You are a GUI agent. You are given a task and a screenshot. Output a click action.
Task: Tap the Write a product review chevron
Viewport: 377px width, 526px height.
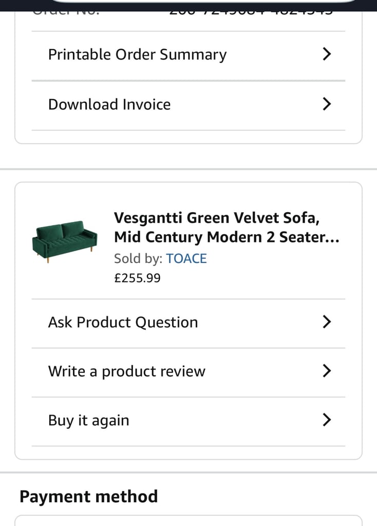(327, 371)
